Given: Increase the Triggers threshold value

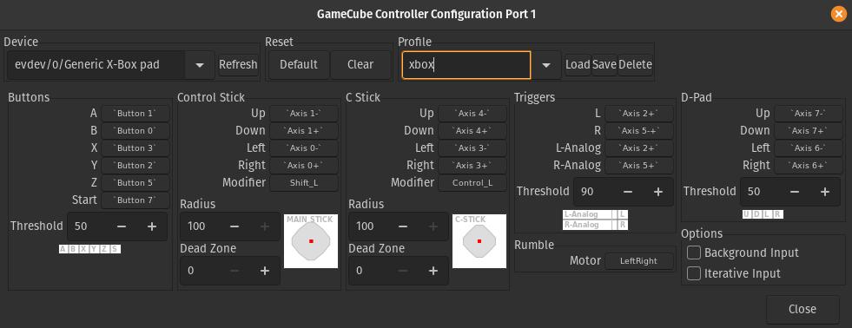Looking at the screenshot, I should coord(658,191).
